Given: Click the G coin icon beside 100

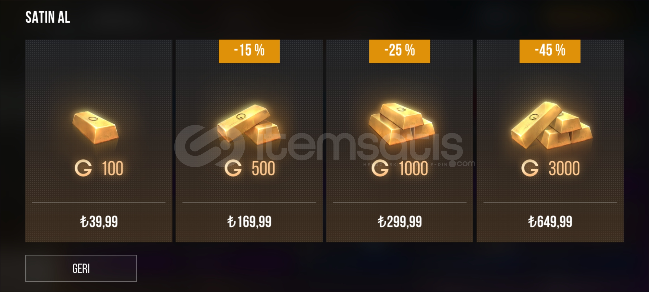Looking at the screenshot, I should [x=83, y=168].
